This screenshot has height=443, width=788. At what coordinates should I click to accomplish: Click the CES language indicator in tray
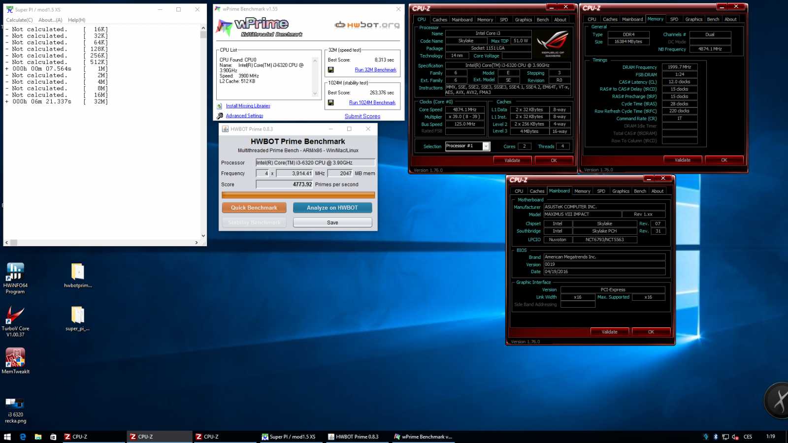748,437
